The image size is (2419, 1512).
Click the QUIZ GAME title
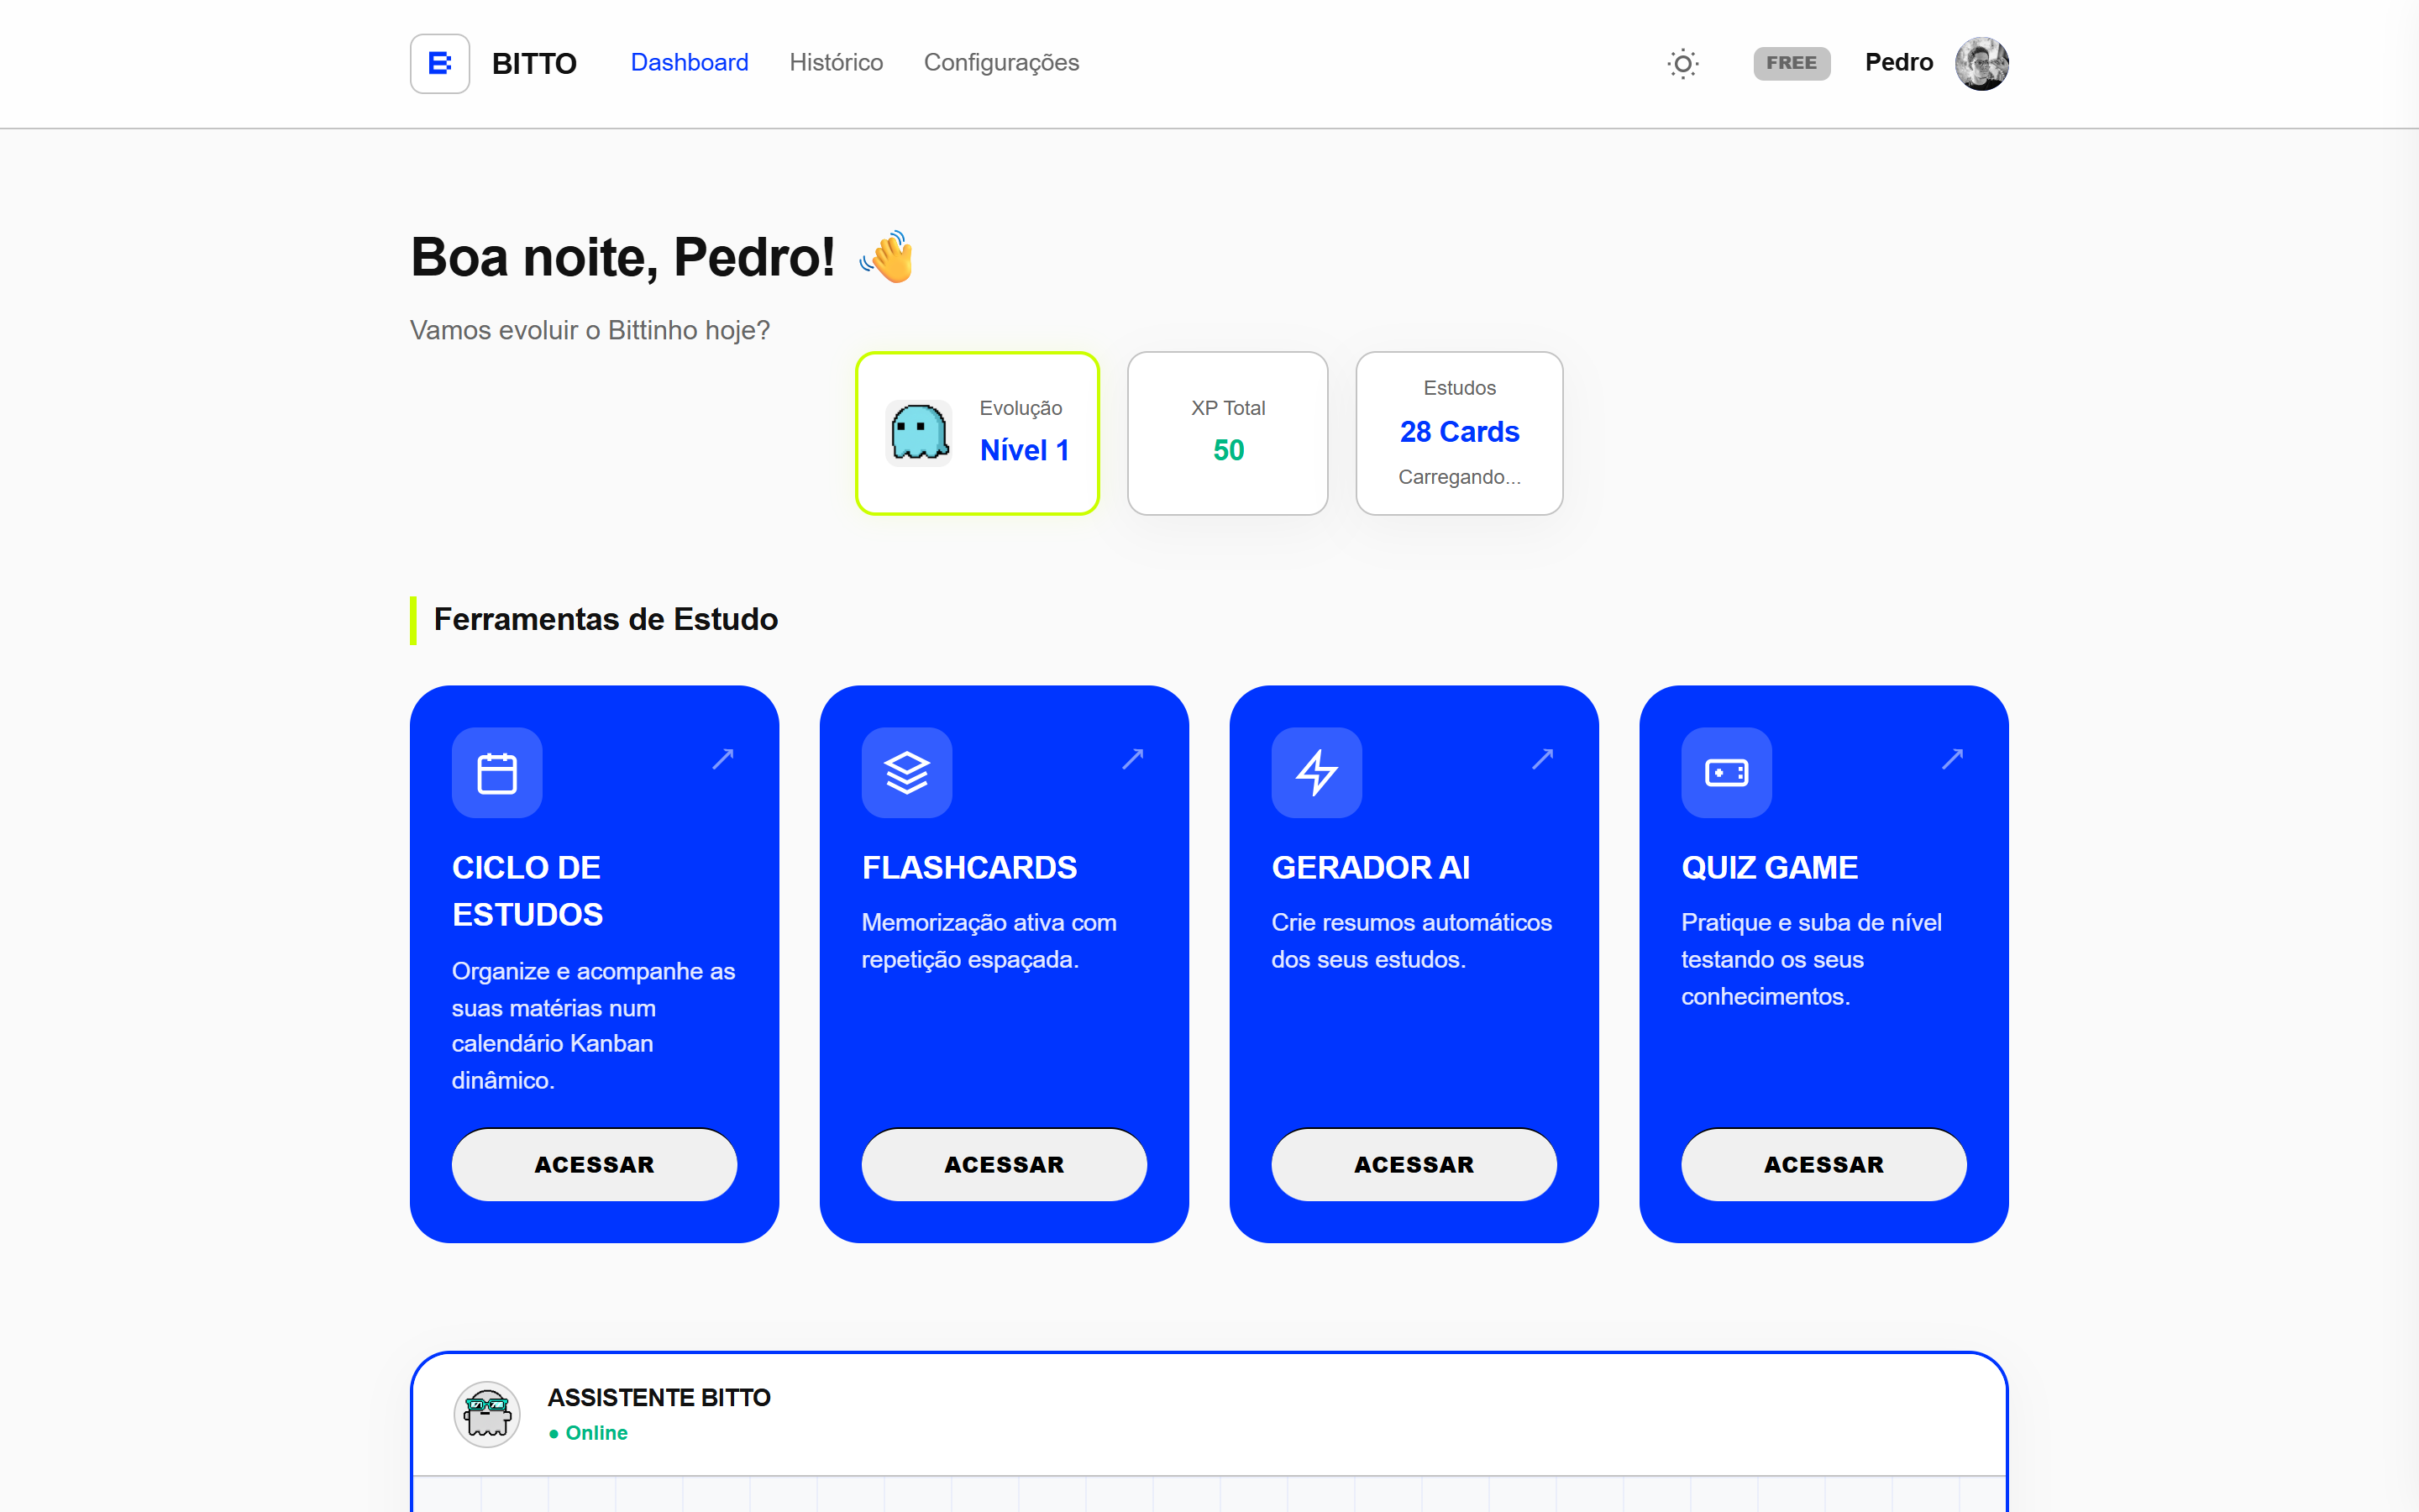pos(1769,867)
